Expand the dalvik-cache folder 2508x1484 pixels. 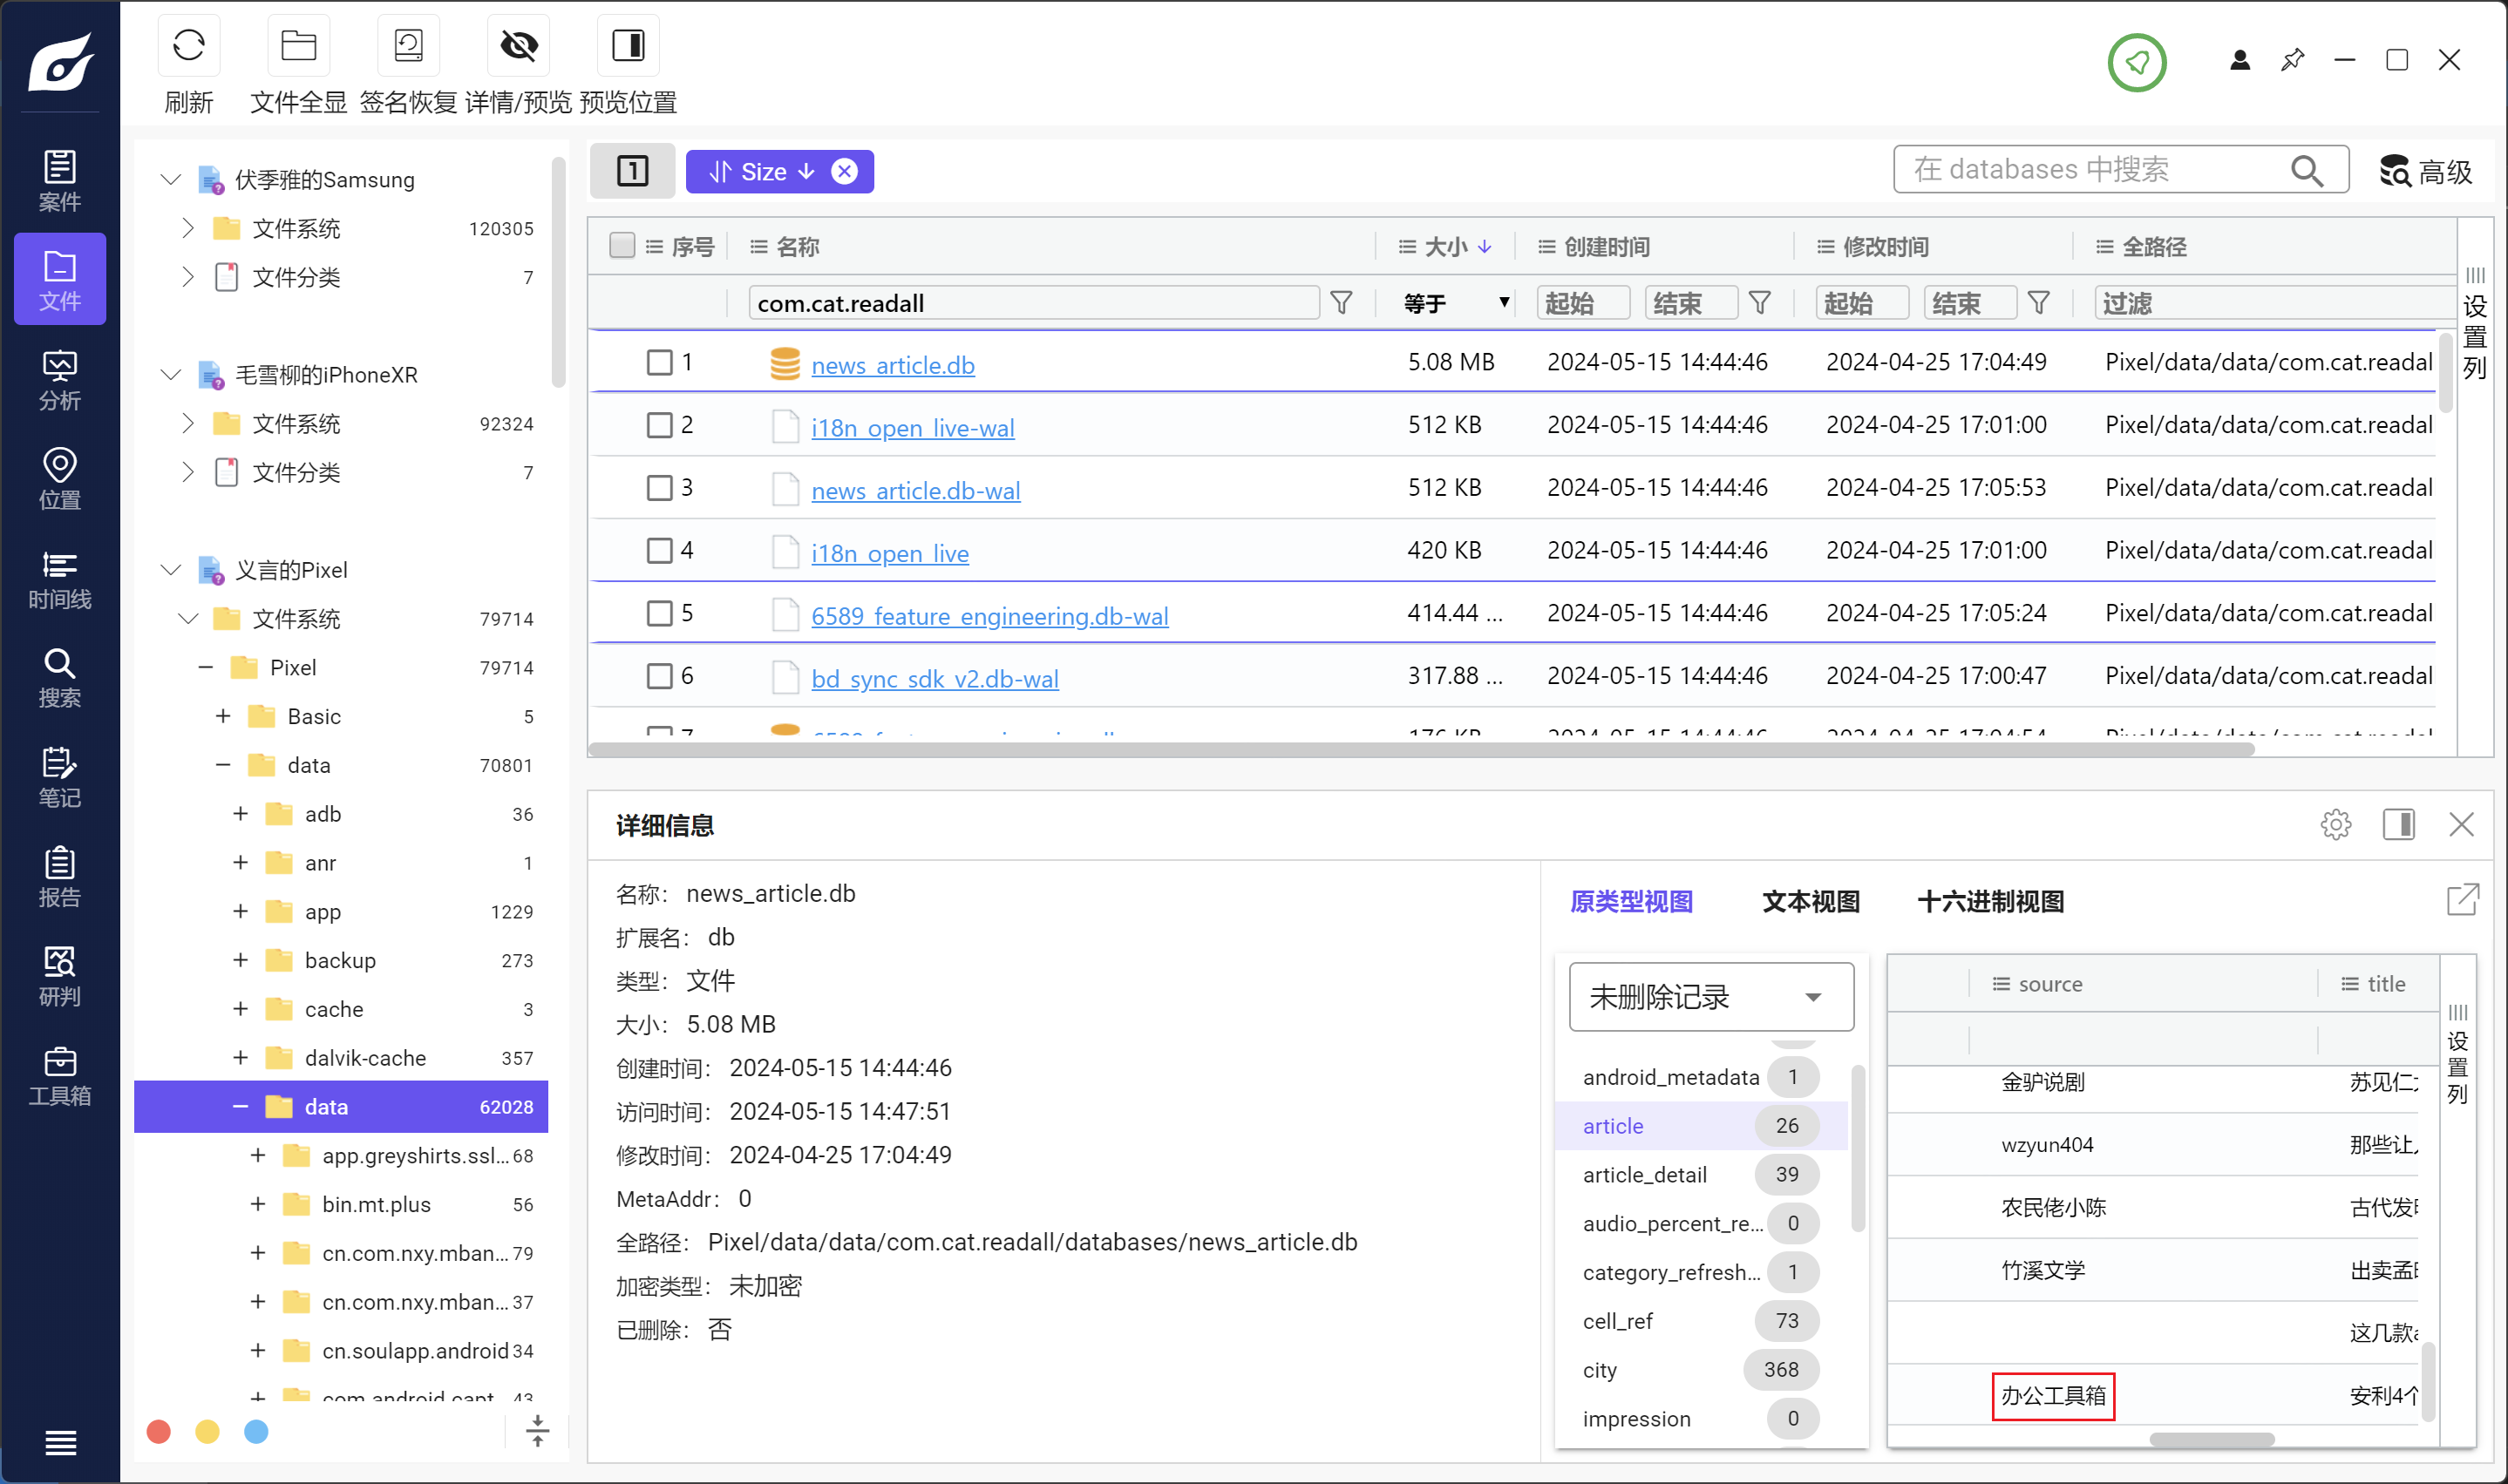240,1059
